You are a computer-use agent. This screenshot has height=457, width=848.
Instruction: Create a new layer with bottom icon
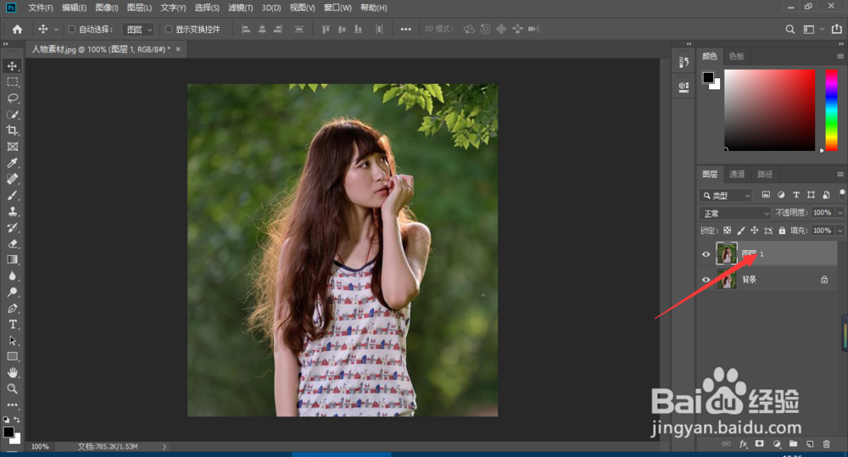[810, 444]
